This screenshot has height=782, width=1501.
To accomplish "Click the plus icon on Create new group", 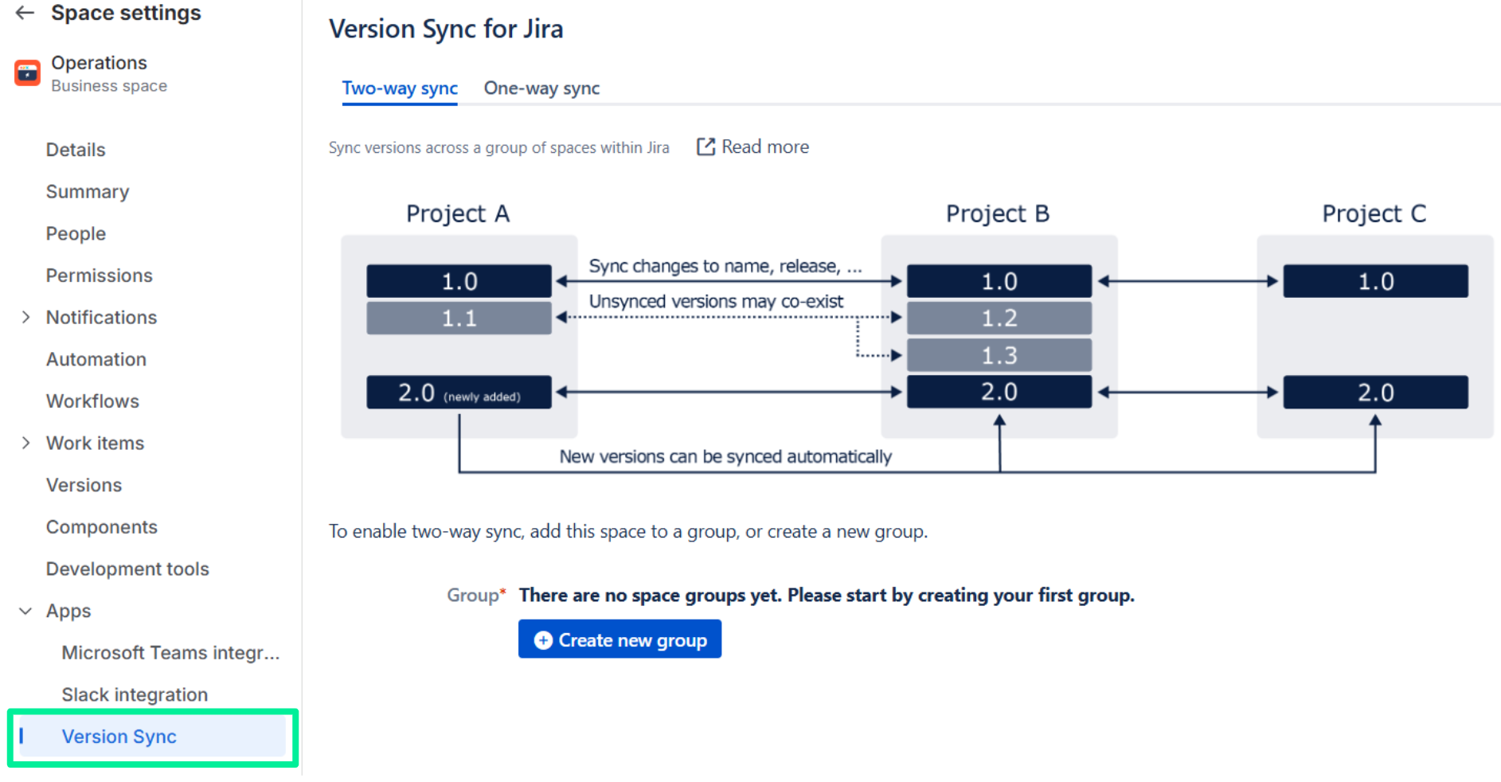I will pos(543,640).
